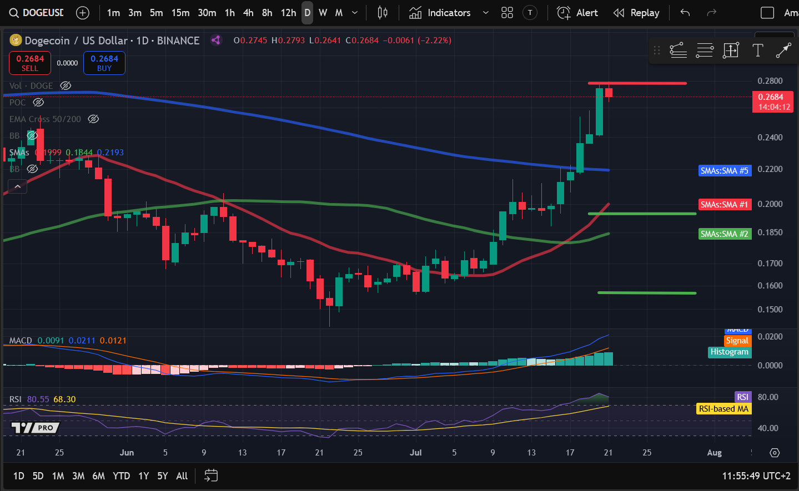799x491 pixels.
Task: Expand the indicators favorites dropdown arrow
Action: coord(485,13)
